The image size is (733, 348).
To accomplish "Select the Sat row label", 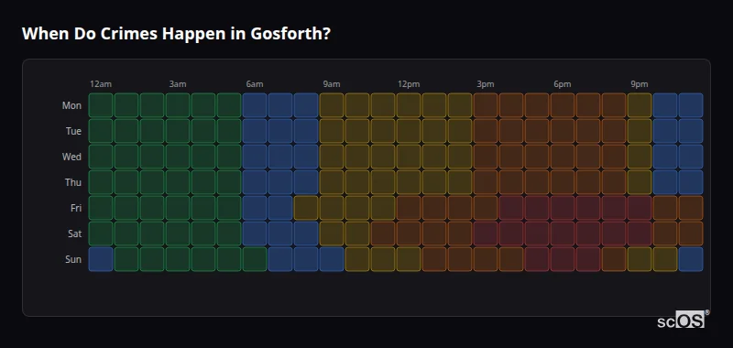I will click(x=75, y=234).
